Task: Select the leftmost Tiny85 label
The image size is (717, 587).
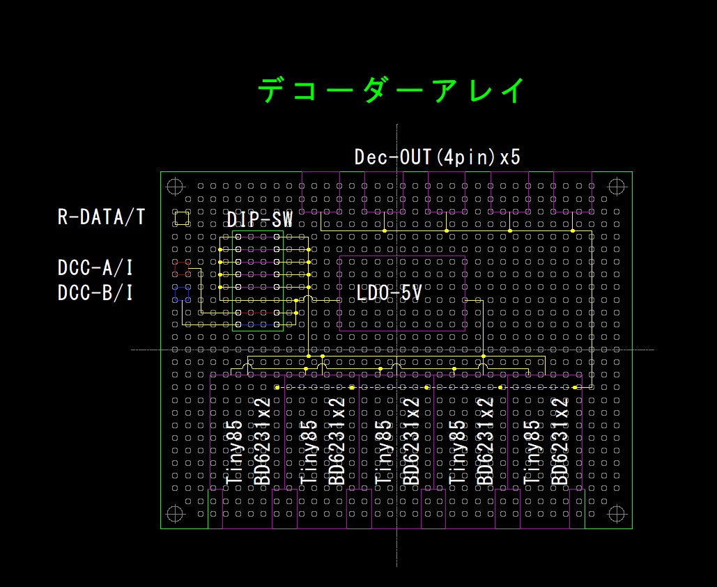Action: click(234, 452)
